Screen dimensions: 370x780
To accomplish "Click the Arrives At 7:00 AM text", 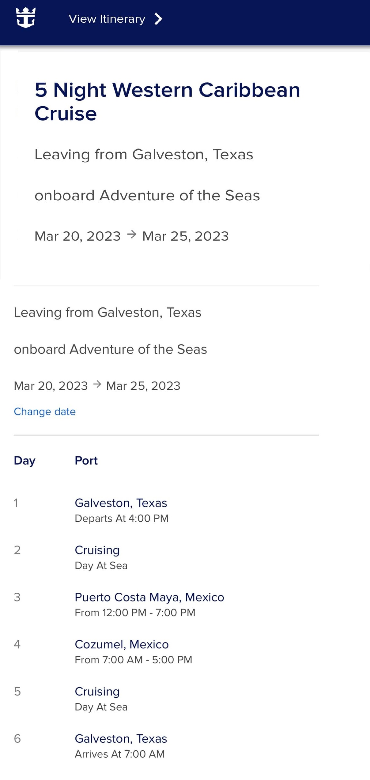I will [x=120, y=754].
